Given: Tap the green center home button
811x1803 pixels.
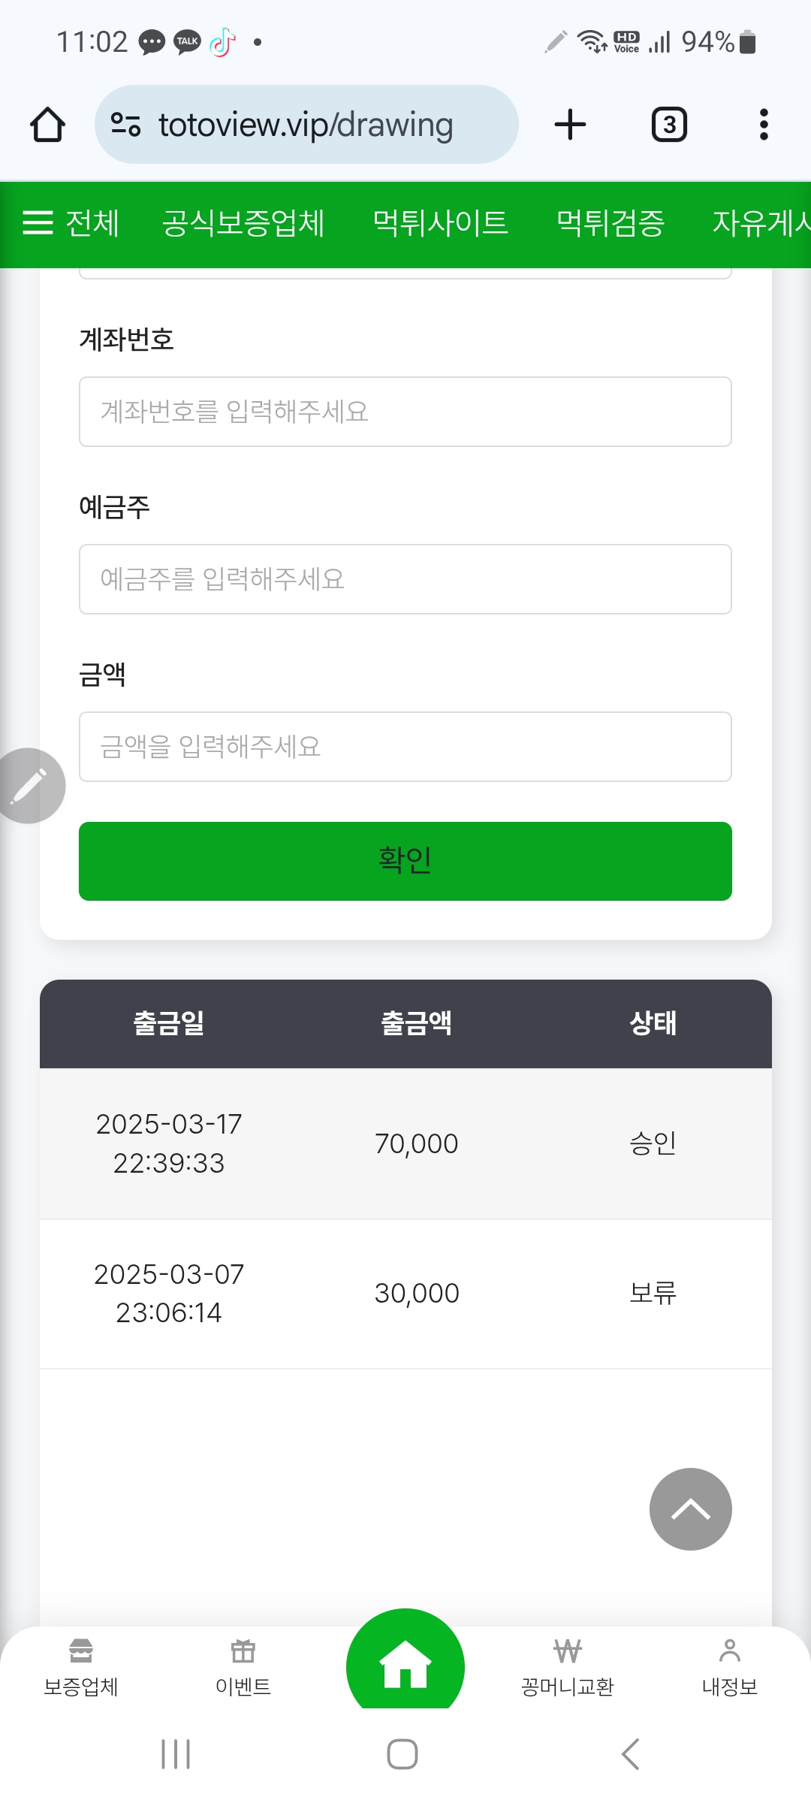Looking at the screenshot, I should coord(405,1664).
